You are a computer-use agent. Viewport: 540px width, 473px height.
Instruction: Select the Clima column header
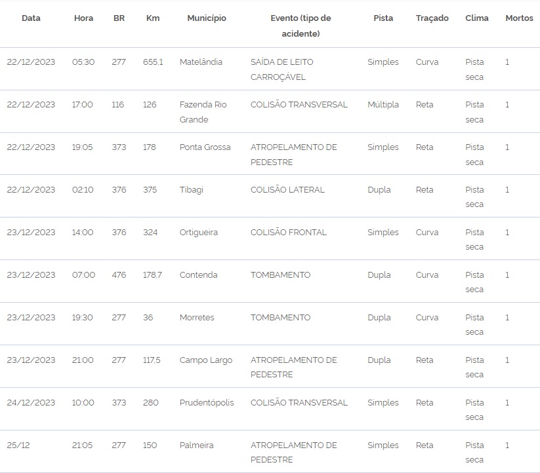477,18
